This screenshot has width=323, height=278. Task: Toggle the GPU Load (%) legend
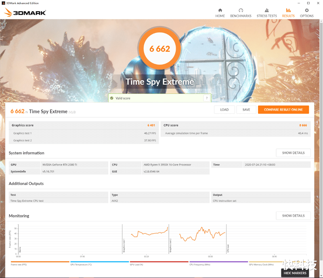pyautogui.click(x=159, y=263)
